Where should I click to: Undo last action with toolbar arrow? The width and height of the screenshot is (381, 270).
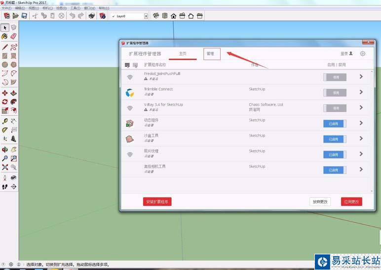72,16
